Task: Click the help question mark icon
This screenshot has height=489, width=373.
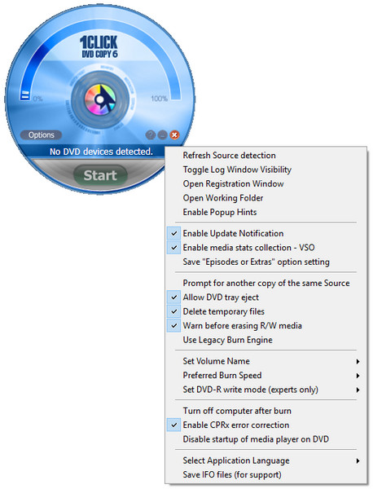Action: tap(151, 135)
